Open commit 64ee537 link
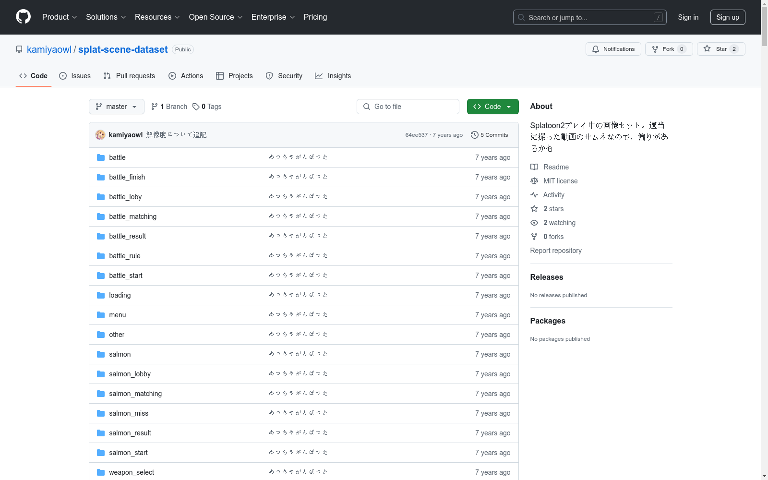The width and height of the screenshot is (768, 480). [416, 135]
